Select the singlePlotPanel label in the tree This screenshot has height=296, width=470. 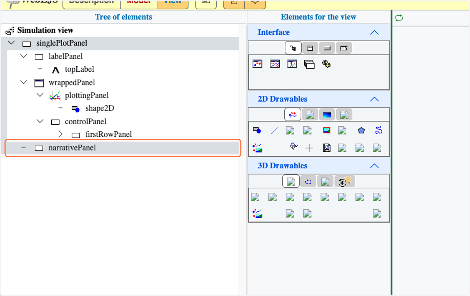coord(61,43)
